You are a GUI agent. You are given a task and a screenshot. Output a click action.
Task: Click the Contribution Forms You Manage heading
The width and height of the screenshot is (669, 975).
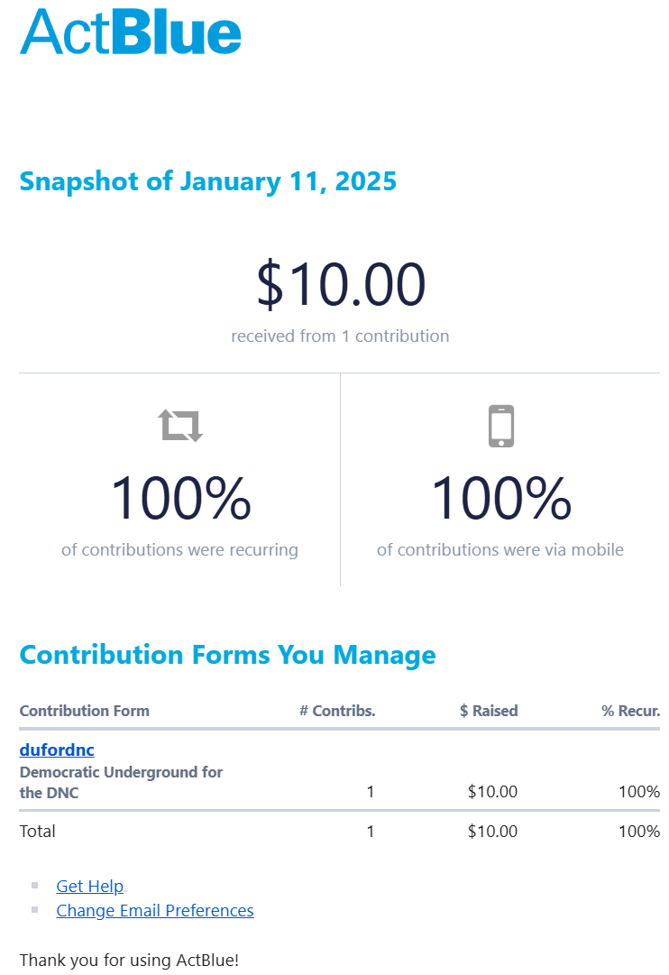(x=227, y=655)
